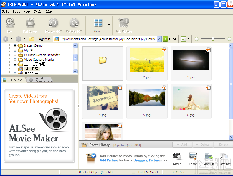The height and width of the screenshot is (176, 233).
Task: Click the thumbnail list style icon
Action: [x=183, y=39]
